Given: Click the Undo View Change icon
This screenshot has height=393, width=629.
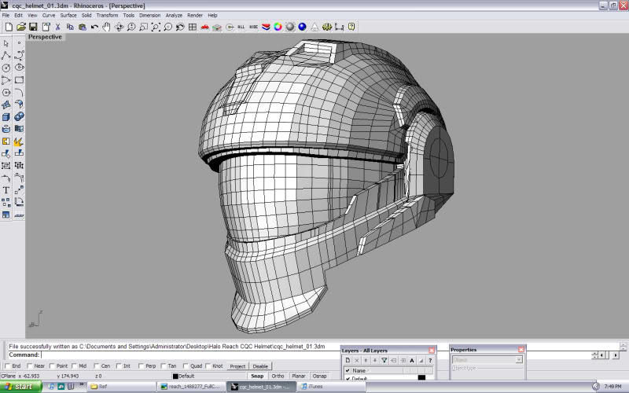Looking at the screenshot, I should coord(180,27).
